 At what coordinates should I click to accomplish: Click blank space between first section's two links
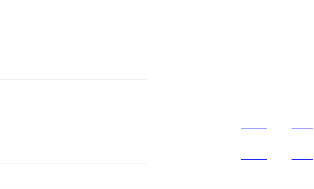pyautogui.click(x=277, y=75)
